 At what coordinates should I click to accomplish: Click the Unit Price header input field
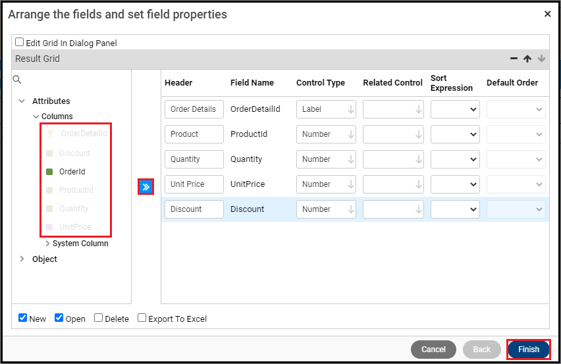[x=194, y=184]
